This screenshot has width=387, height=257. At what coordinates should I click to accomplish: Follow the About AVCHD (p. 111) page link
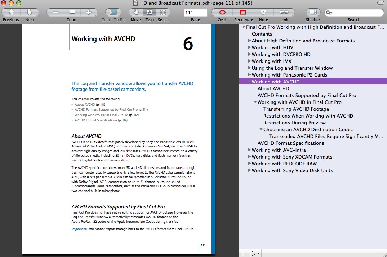pos(90,104)
